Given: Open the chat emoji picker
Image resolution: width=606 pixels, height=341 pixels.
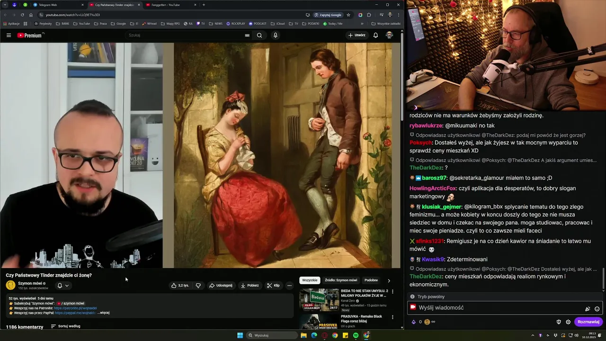Looking at the screenshot, I should pos(597,308).
